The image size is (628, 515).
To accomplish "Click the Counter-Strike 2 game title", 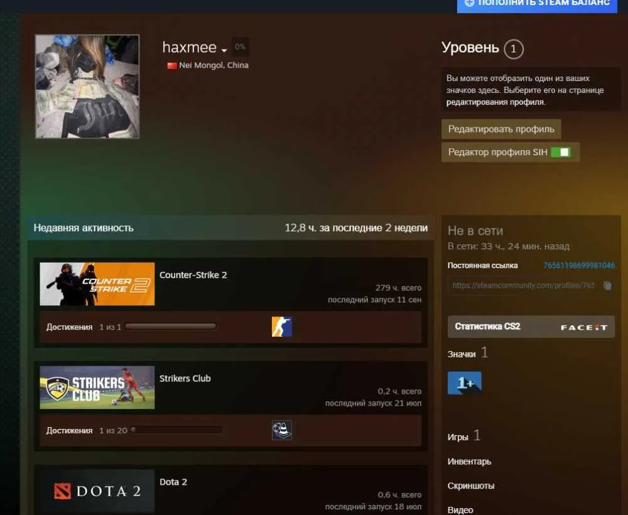I will (193, 275).
